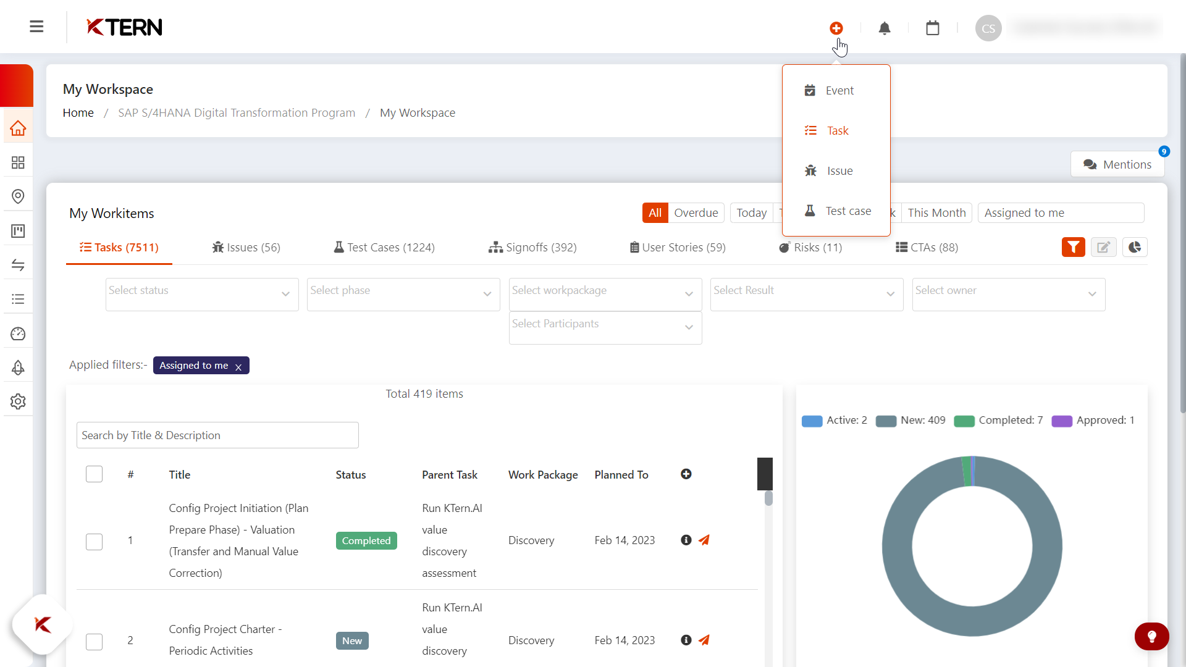Toggle the orange filter funnel button
Image resolution: width=1186 pixels, height=667 pixels.
pos(1074,247)
